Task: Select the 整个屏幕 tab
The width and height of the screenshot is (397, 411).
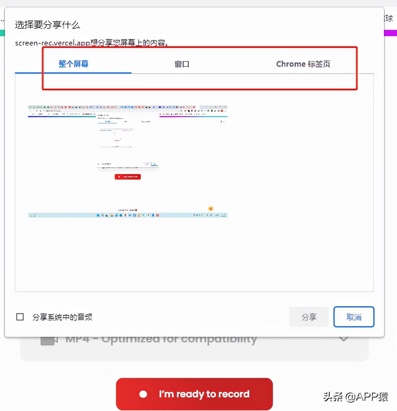Action: (x=73, y=64)
